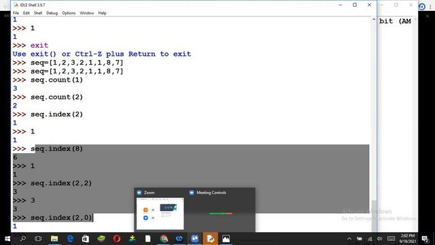The width and height of the screenshot is (435, 245).
Task: Open the volume speaker tray icon
Action: [379, 239]
